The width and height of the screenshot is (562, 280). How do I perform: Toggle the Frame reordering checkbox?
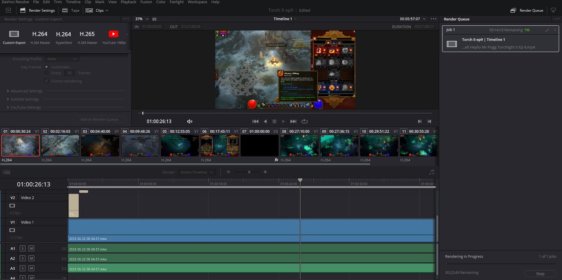[46, 81]
